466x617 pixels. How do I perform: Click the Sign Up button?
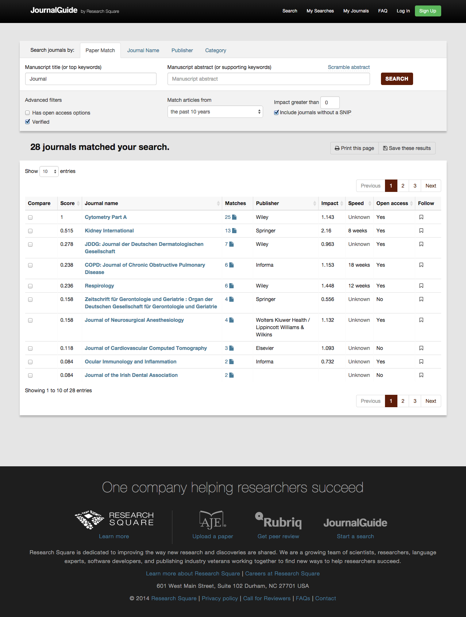tap(428, 11)
